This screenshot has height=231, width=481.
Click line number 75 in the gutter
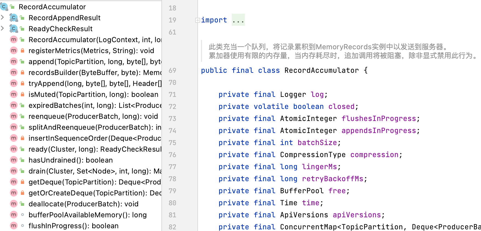(x=172, y=143)
